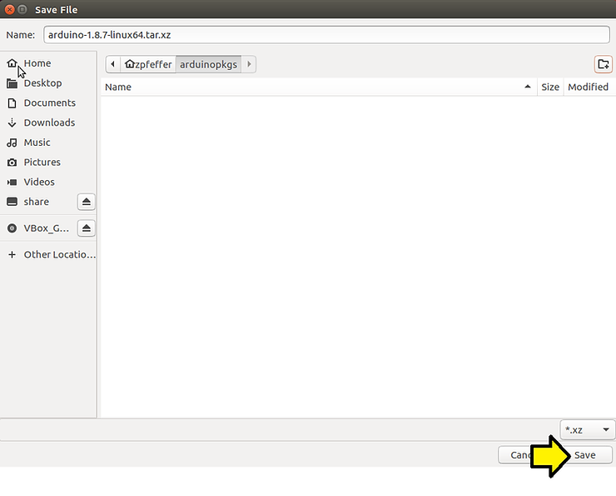Sort files by Name column
Screen dimensions: 616x496
(x=316, y=87)
